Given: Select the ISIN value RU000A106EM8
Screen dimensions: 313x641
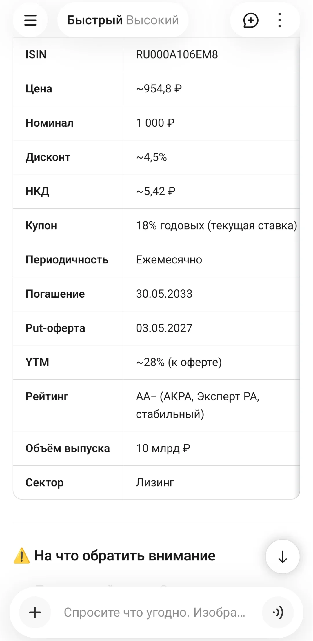Looking at the screenshot, I should (x=177, y=54).
